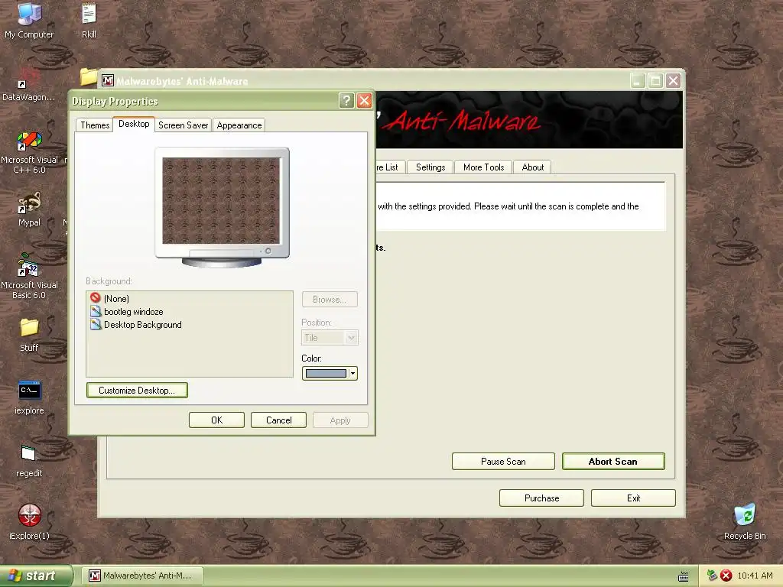Switch to the Themes tab

[x=95, y=125]
